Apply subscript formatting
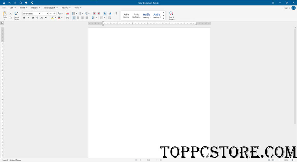297x162 pixels. click(42, 18)
